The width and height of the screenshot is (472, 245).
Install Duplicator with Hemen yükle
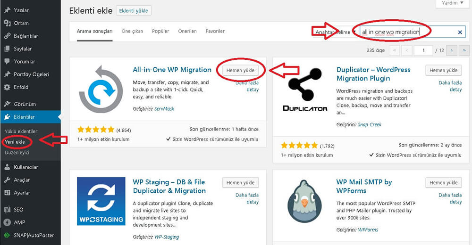tap(444, 70)
